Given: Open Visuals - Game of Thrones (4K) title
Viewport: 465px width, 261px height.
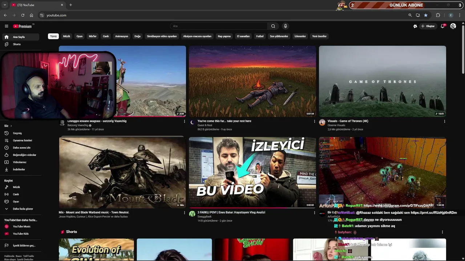Looking at the screenshot, I should coord(348,121).
